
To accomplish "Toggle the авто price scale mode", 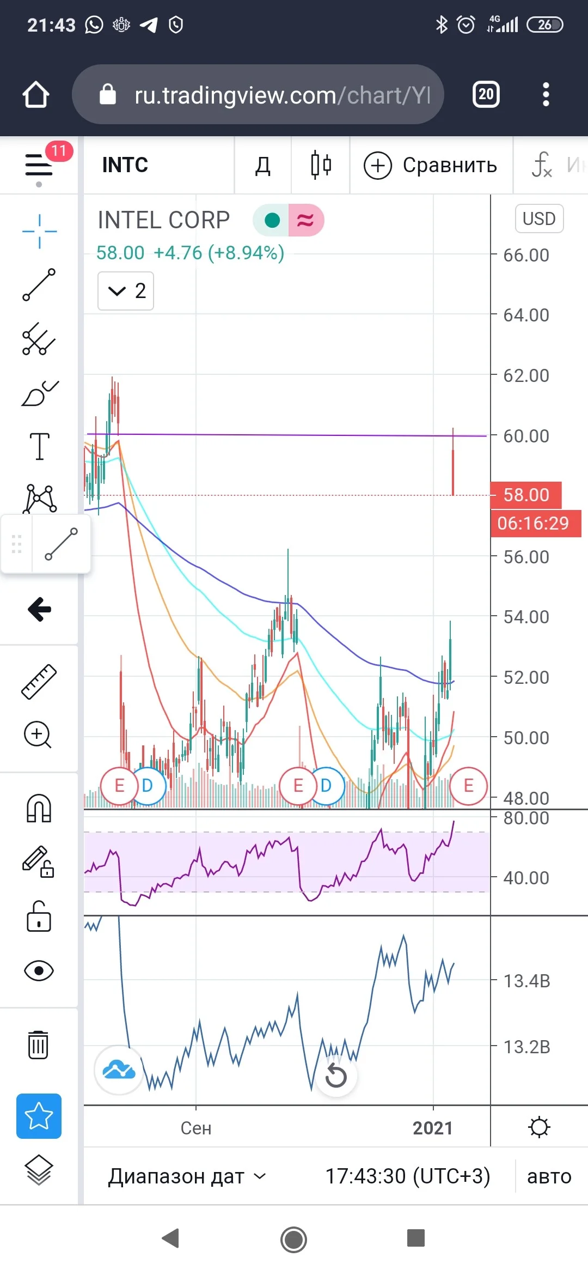I will pos(549,1176).
